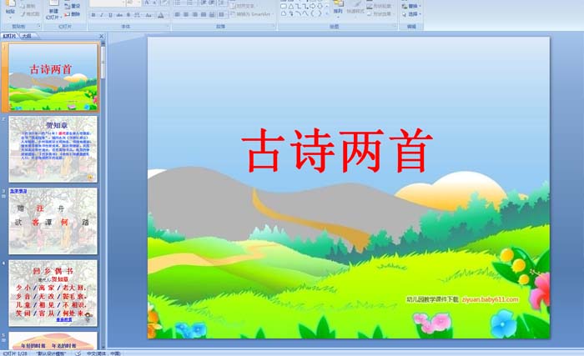Align text left
The image size is (584, 356).
click(177, 14)
